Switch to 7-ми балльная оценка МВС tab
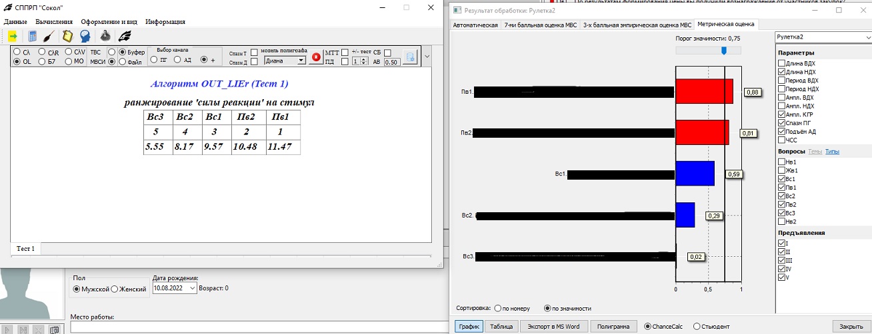The image size is (872, 334). (541, 25)
